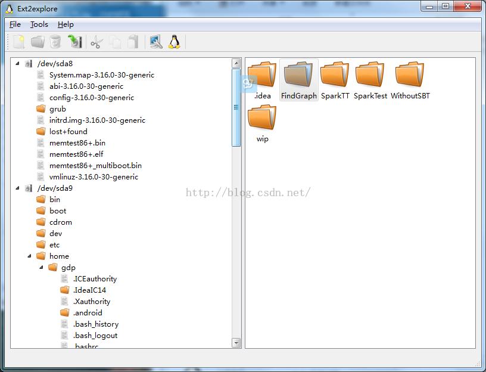Open the Tools menu
Screen dimensions: 486x372
click(x=39, y=24)
